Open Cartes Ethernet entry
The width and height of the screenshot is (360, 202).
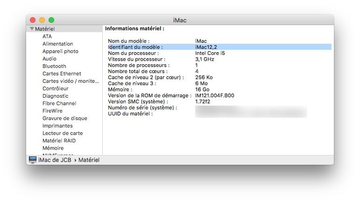(62, 74)
